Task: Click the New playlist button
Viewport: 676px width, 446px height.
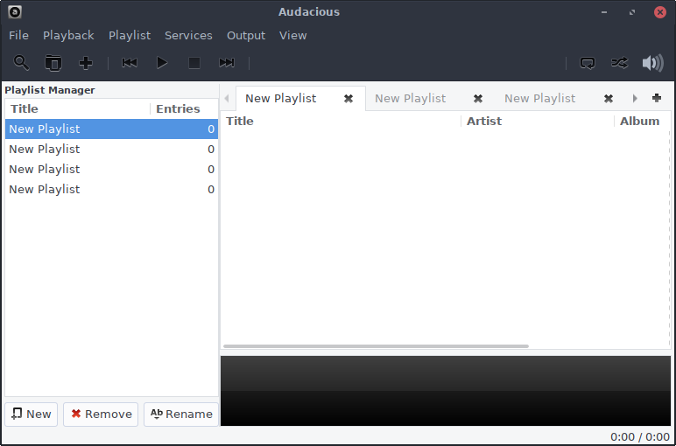Action: pos(31,415)
